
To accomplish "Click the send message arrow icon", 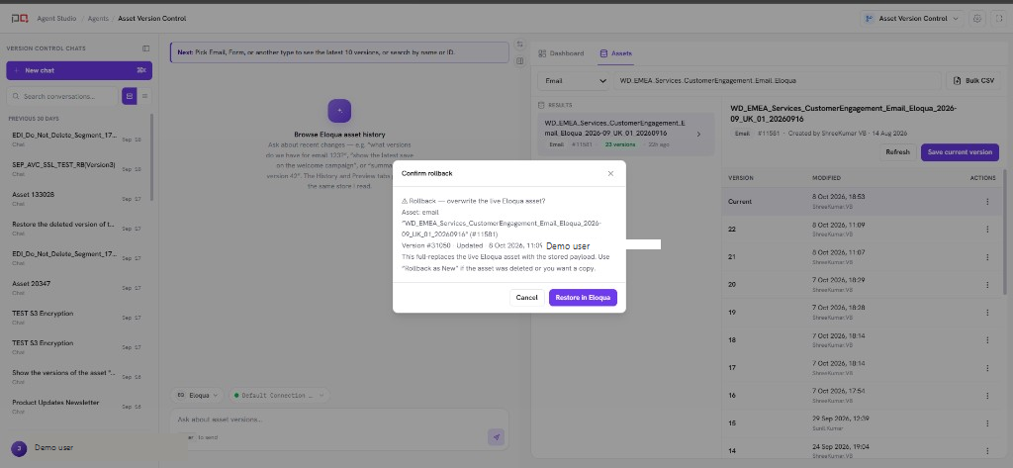I will (x=497, y=437).
